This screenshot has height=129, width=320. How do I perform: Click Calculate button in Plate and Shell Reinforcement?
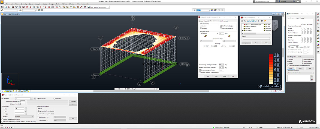pos(73,101)
